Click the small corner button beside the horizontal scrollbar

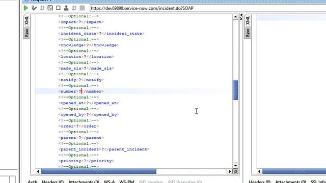click(x=235, y=171)
